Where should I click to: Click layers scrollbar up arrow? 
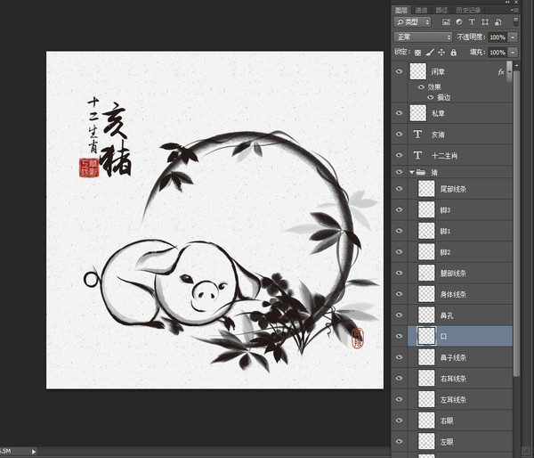516,65
